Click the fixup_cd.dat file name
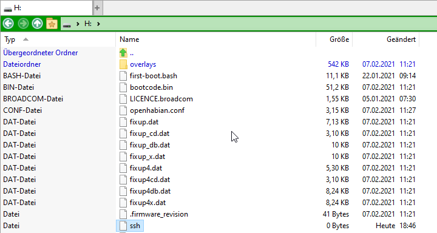 (x=149, y=133)
